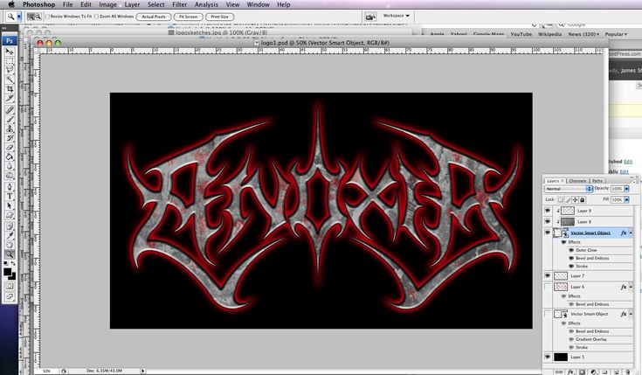Hide Layer 9 using its eye icon
Screen dimensions: 642x375
548,211
